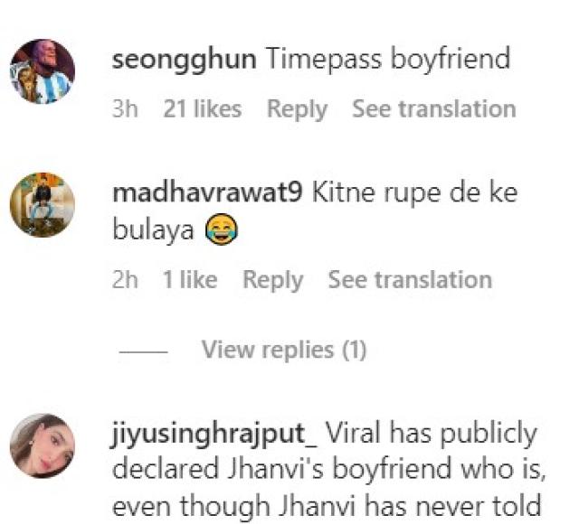Click the madhavrawat9 username
Screen dimensions: 579x524
pos(207,192)
